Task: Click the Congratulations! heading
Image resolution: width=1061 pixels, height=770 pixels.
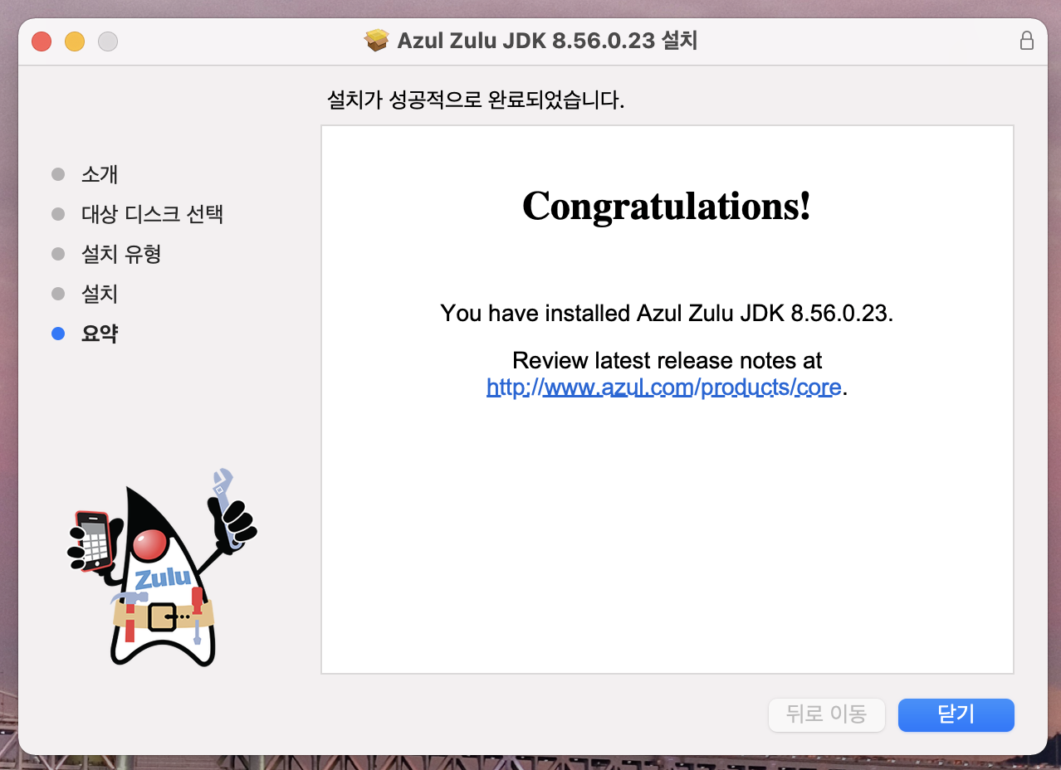Action: click(x=667, y=207)
